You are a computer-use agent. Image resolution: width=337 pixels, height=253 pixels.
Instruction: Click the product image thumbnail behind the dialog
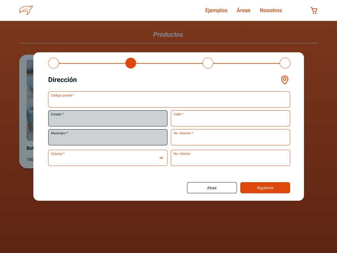(x=30, y=100)
